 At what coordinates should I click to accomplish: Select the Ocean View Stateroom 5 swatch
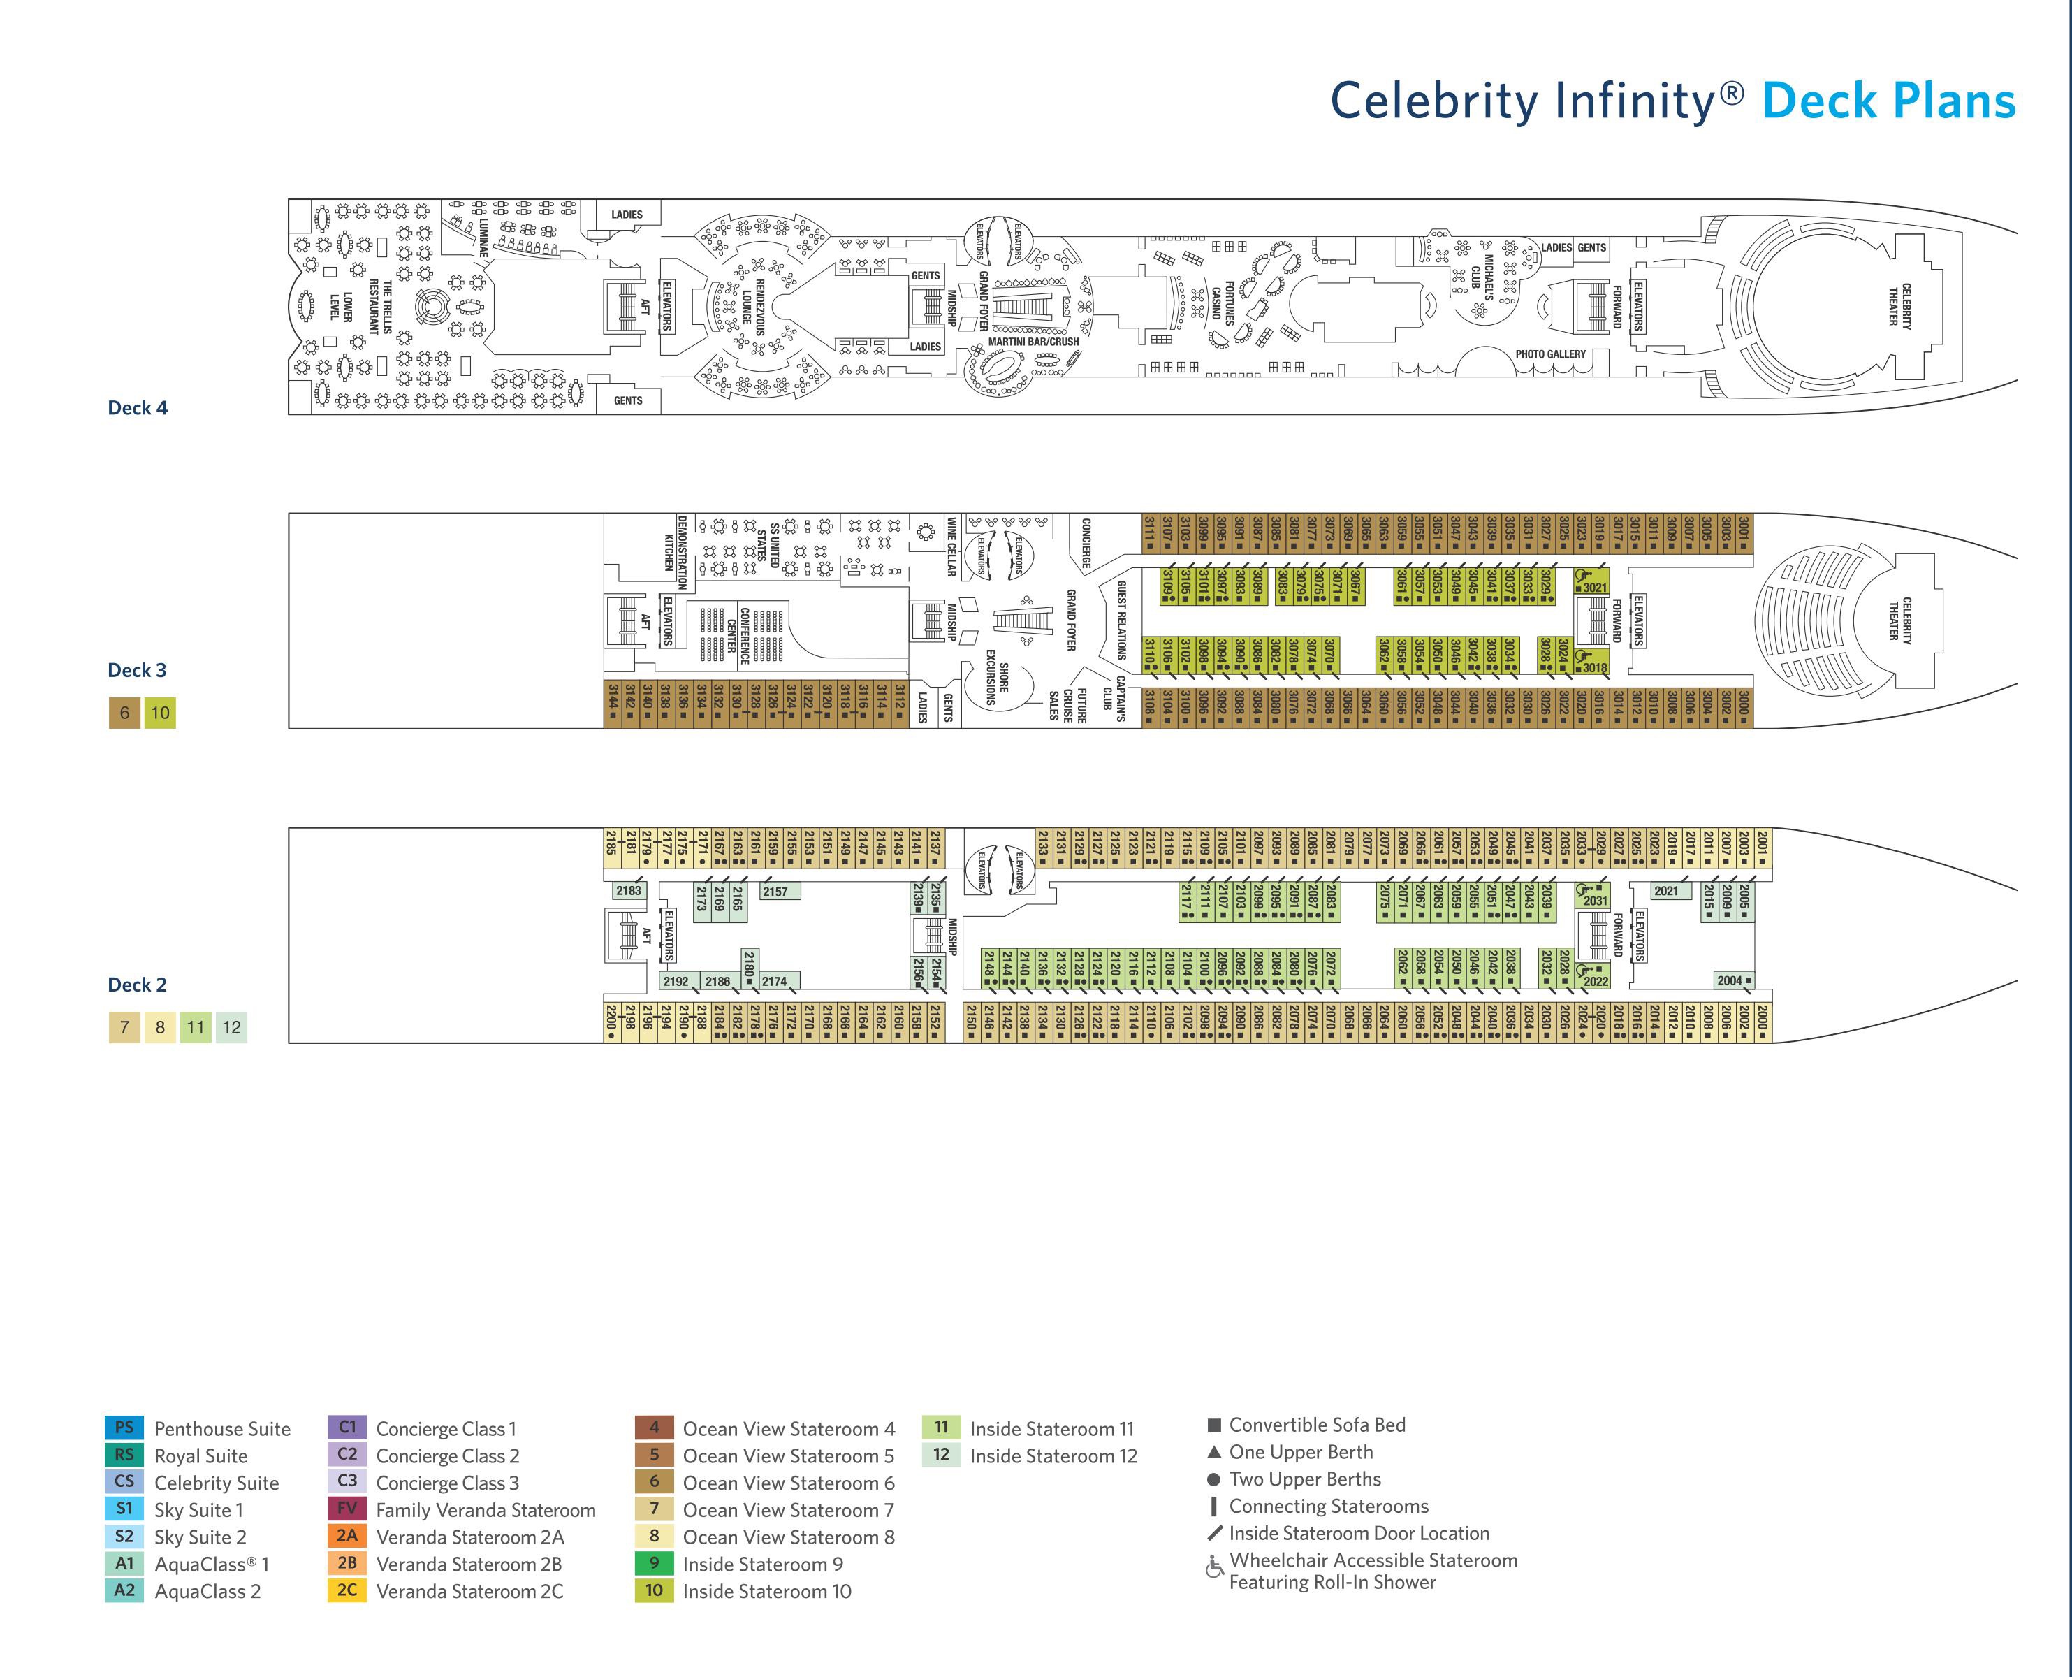654,1455
